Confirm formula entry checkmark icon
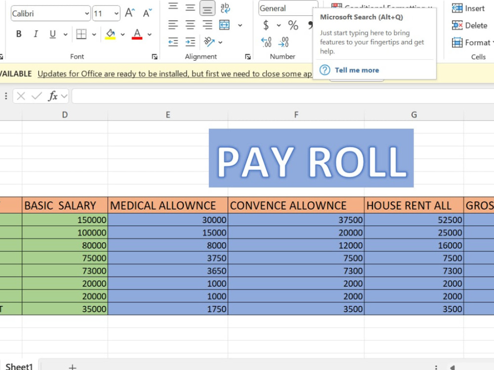Image resolution: width=494 pixels, height=370 pixels. (x=37, y=96)
